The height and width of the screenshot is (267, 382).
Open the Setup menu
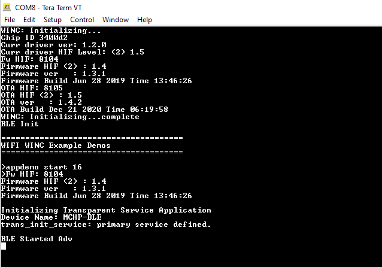52,20
